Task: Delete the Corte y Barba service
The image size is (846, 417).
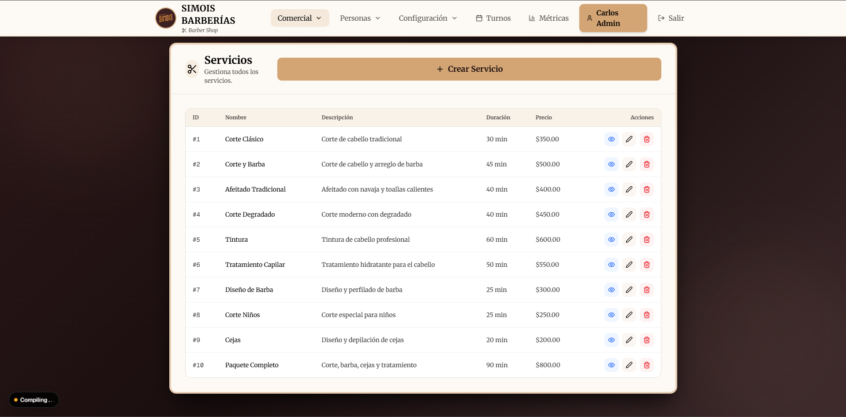Action: coord(647,164)
